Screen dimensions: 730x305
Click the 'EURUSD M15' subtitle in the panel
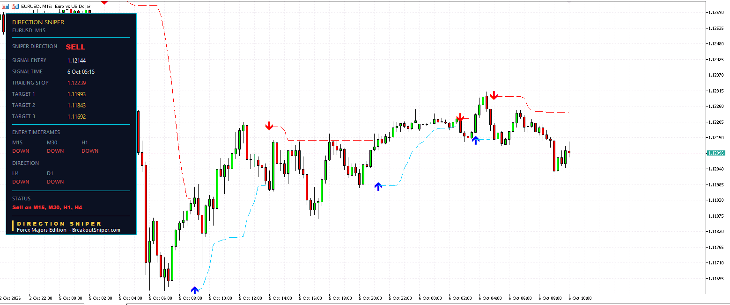(29, 30)
